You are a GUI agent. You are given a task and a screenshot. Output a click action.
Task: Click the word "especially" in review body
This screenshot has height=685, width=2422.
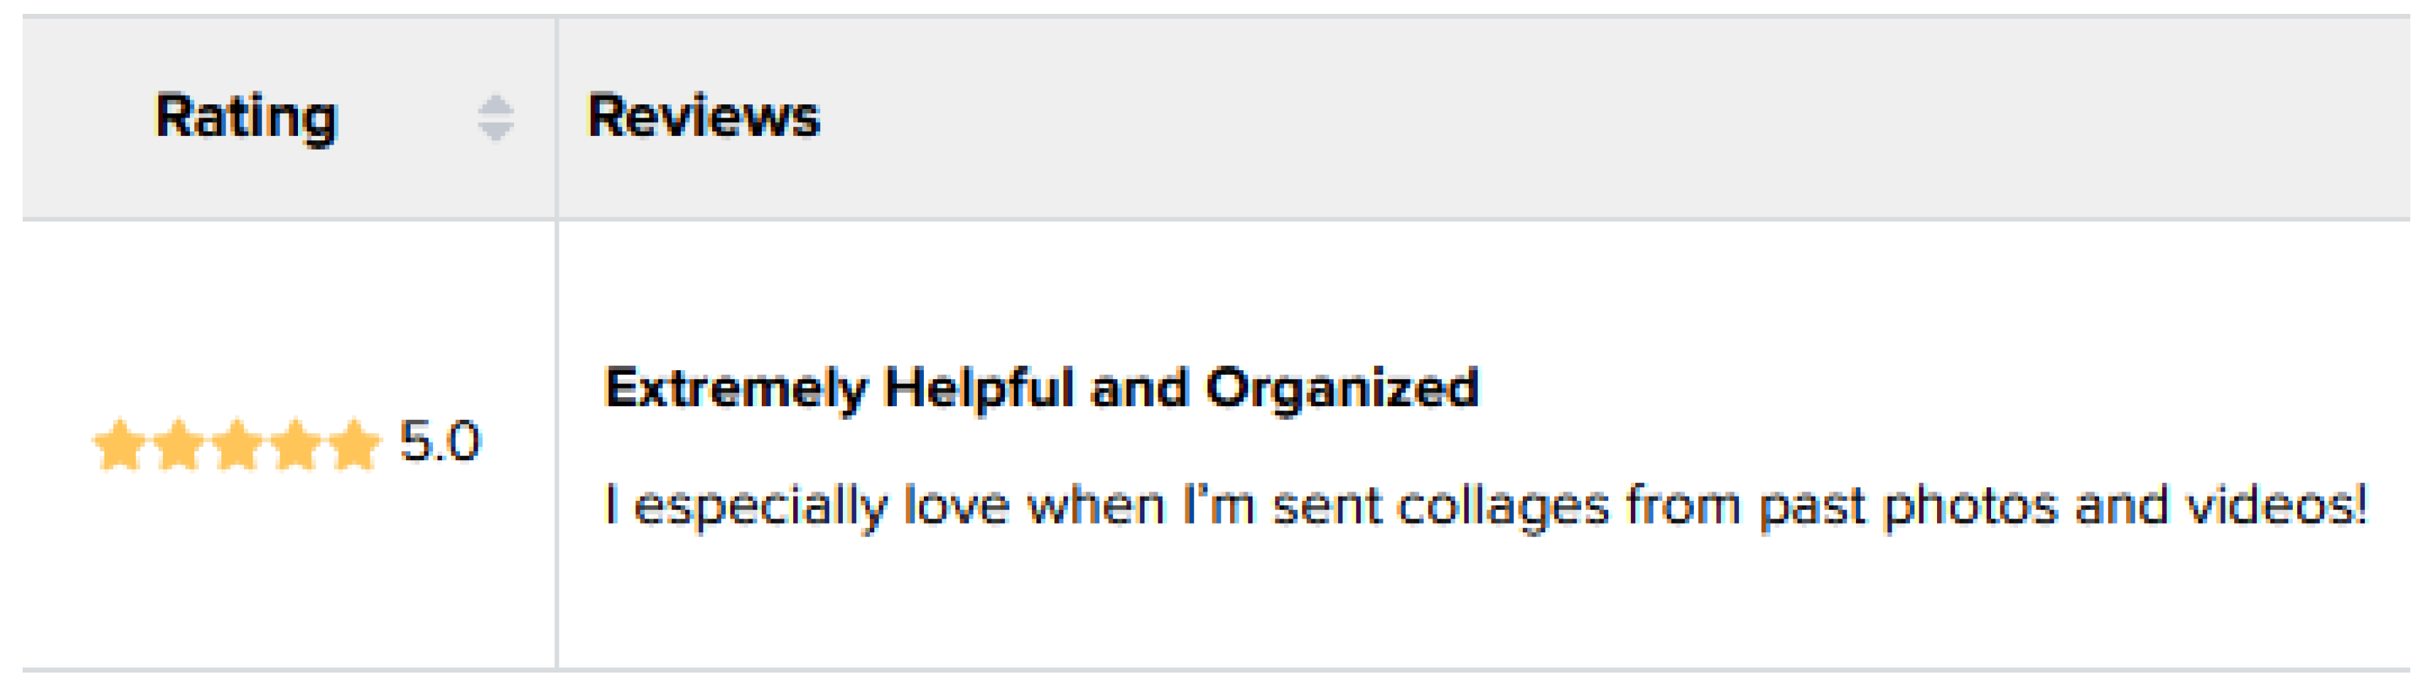click(760, 507)
